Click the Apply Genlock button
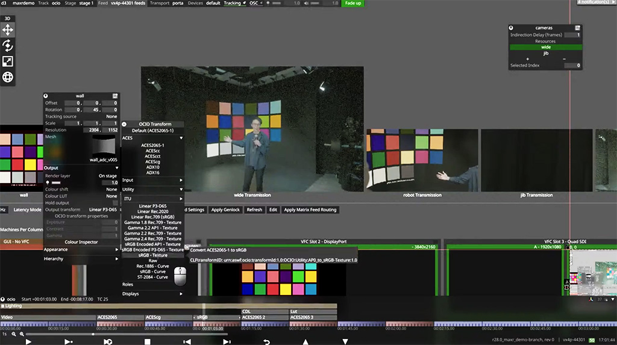 (x=225, y=210)
